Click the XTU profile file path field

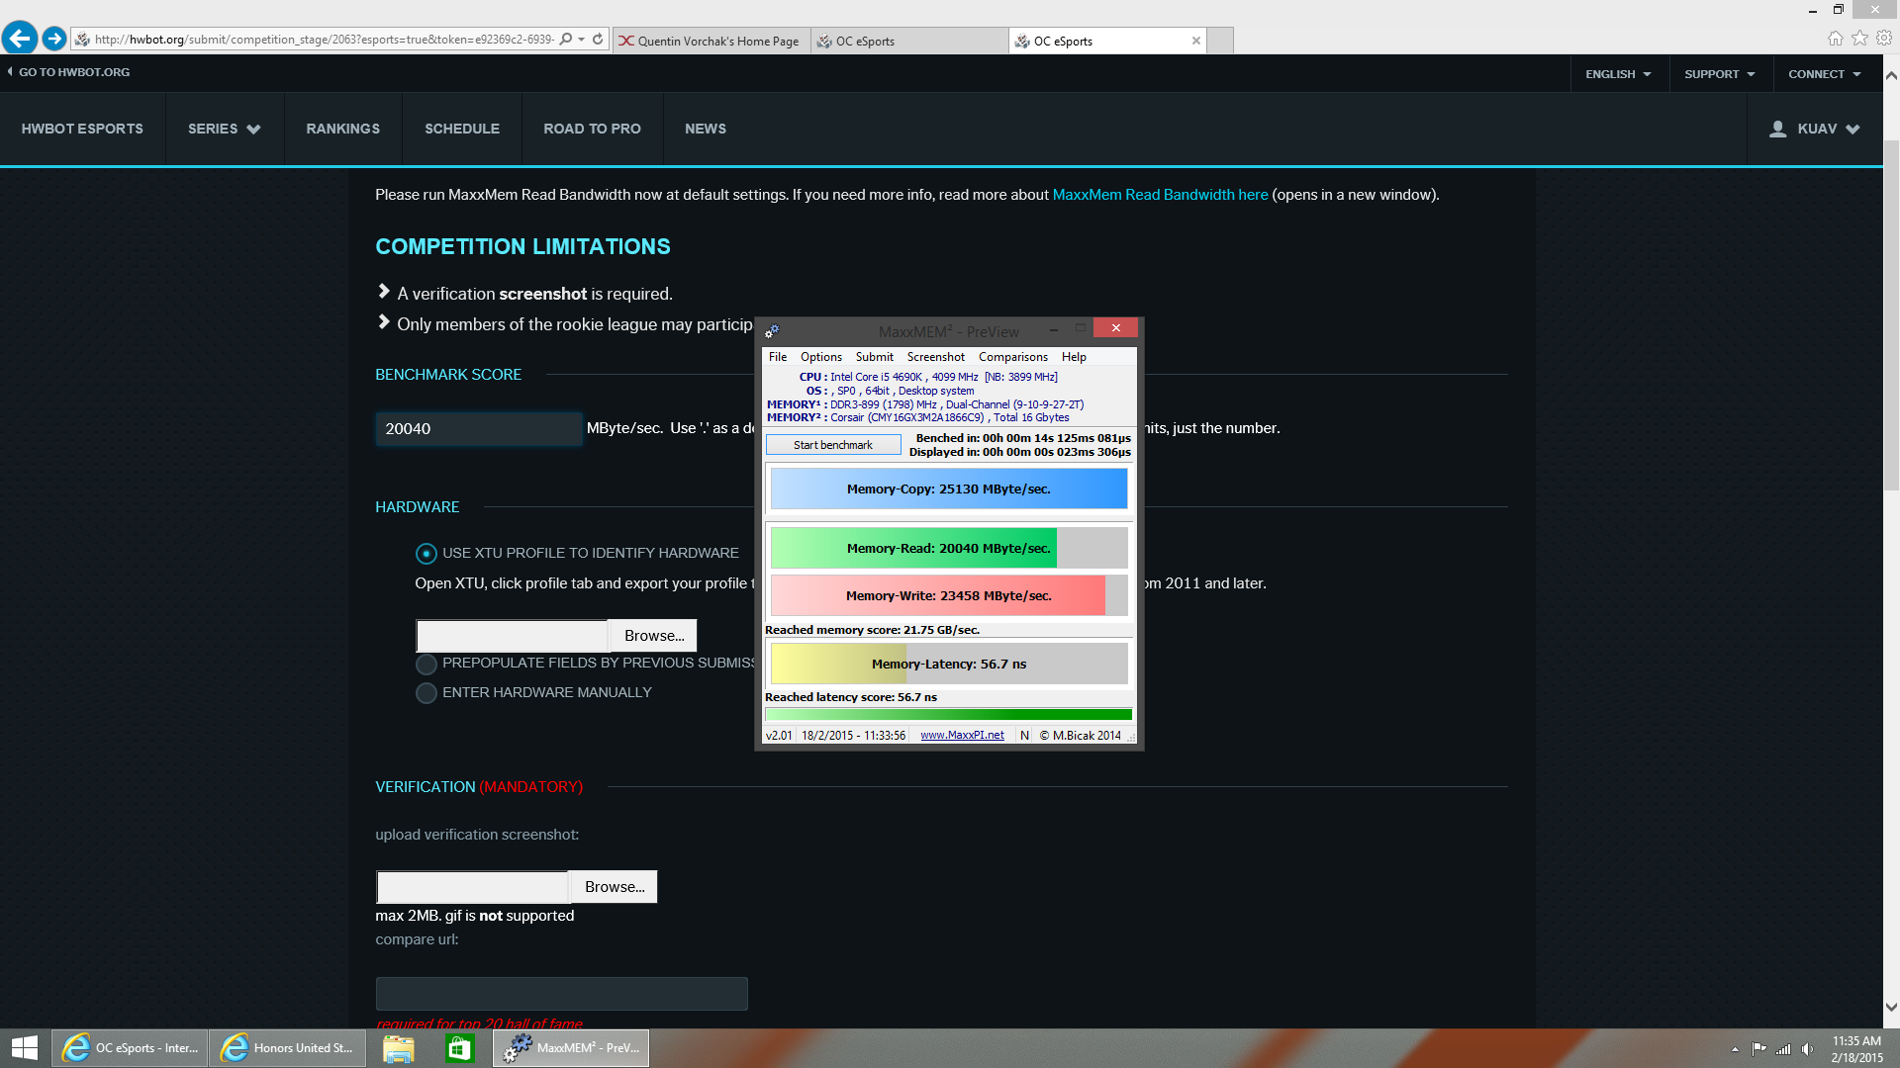point(513,636)
